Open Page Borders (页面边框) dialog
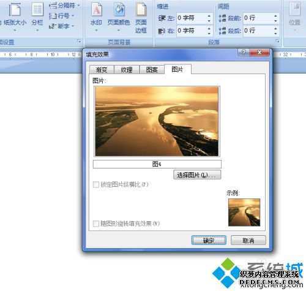The image size is (306, 291). [141, 18]
